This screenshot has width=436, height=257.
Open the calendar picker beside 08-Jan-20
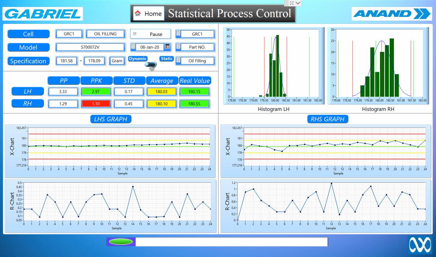(167, 47)
